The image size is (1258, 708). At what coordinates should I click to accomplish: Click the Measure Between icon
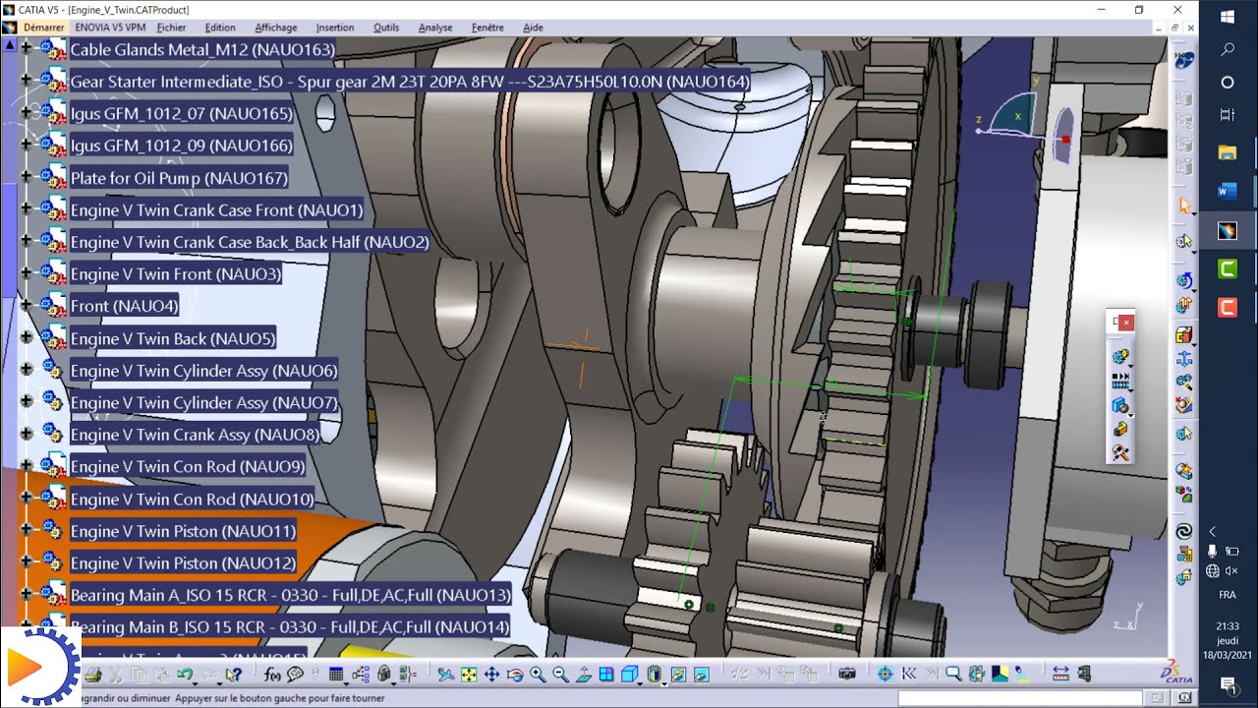coord(1060,675)
